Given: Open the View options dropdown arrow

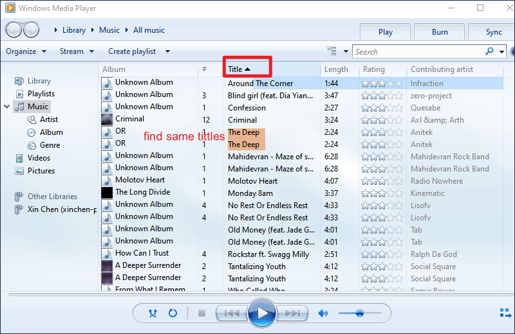Looking at the screenshot, I should point(346,51).
